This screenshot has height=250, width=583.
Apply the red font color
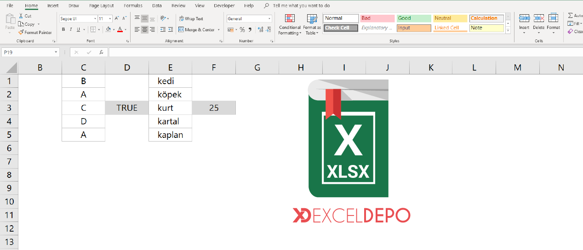[120, 29]
